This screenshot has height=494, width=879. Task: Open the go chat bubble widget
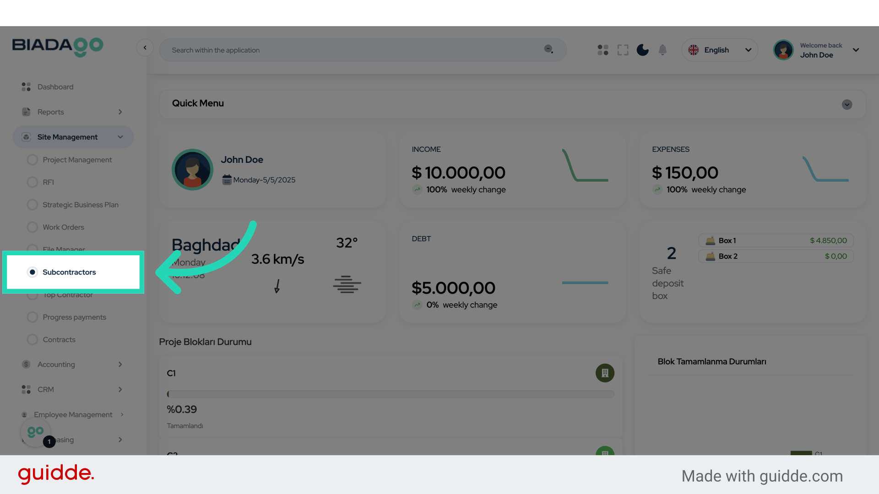tap(36, 432)
